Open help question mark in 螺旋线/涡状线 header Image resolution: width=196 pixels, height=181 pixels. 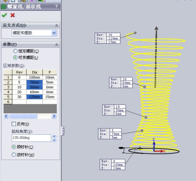[57, 7]
